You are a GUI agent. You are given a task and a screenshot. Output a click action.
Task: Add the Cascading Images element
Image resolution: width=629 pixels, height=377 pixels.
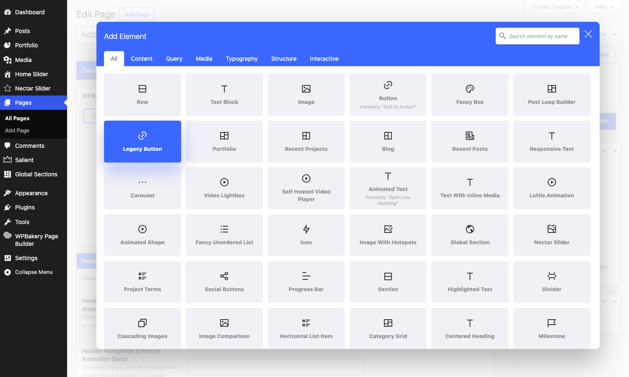tap(143, 328)
